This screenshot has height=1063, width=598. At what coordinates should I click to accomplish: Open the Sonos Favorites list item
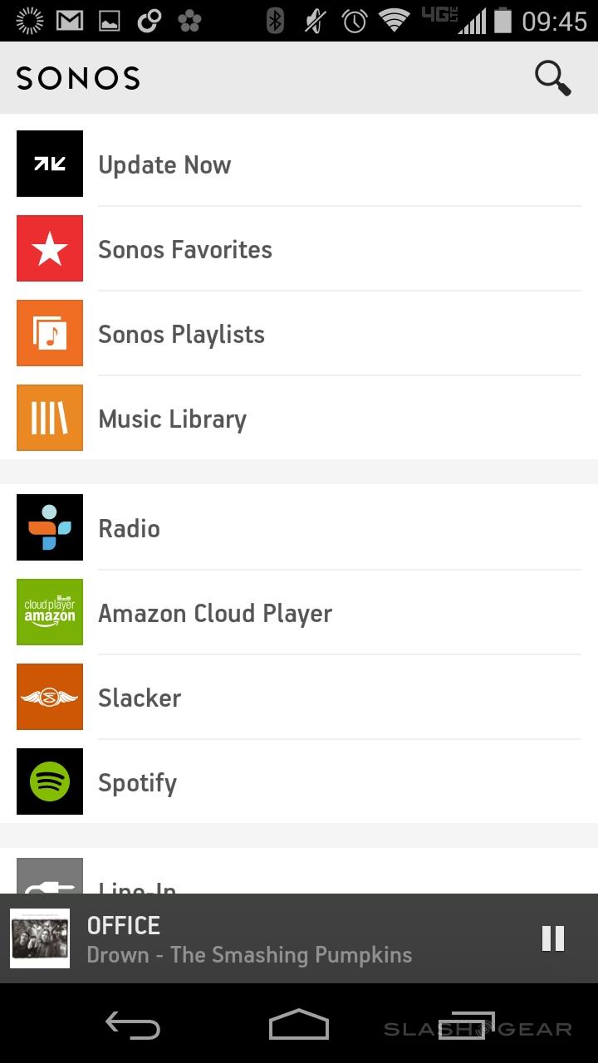(185, 250)
